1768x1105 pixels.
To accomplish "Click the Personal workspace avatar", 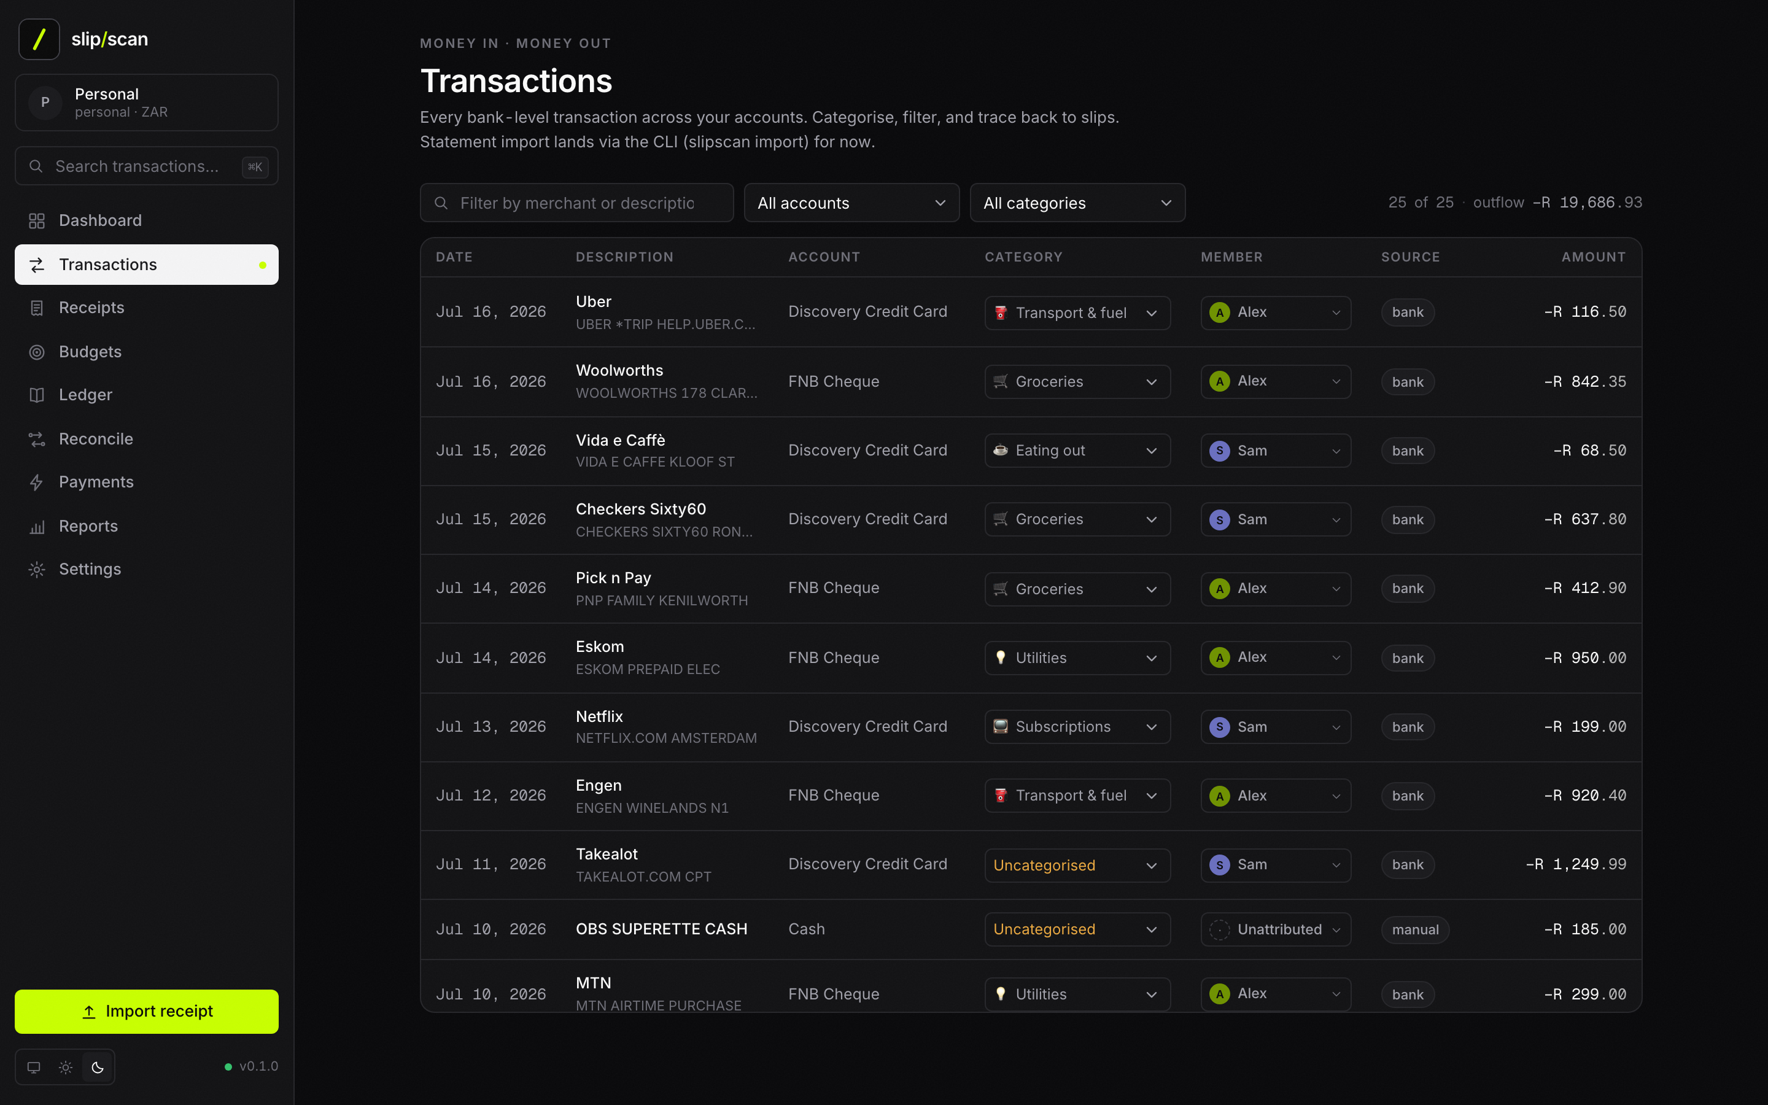I will [45, 103].
